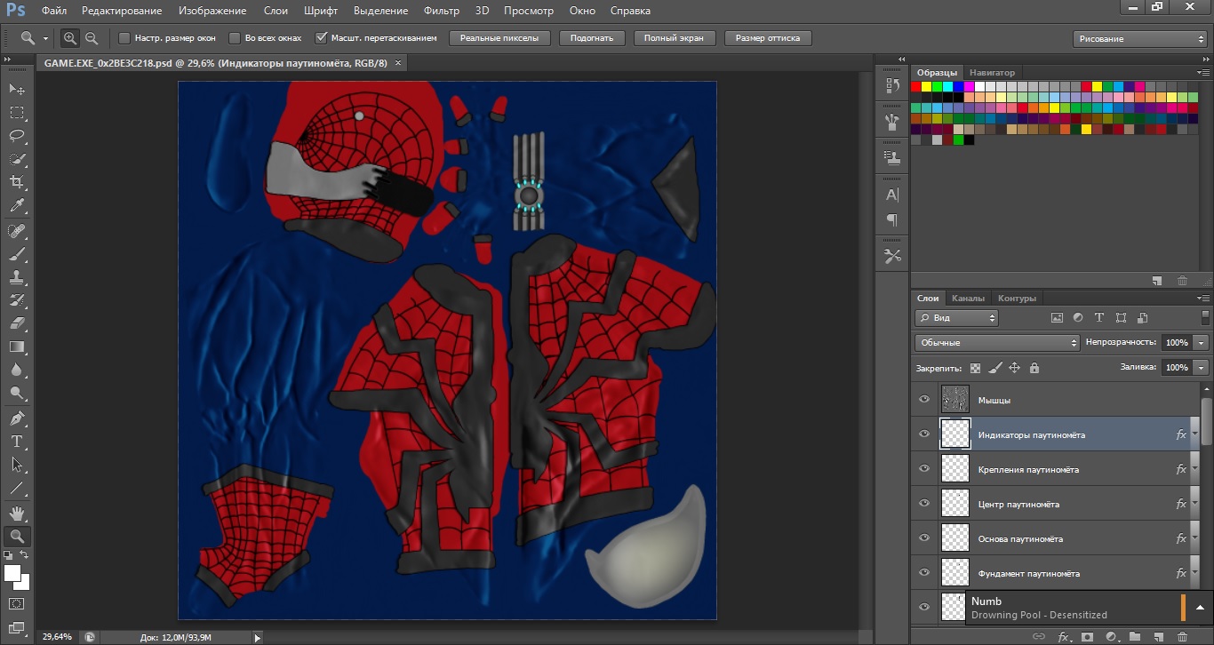Open the 'Файл' menu
The height and width of the screenshot is (645, 1214).
pyautogui.click(x=53, y=11)
